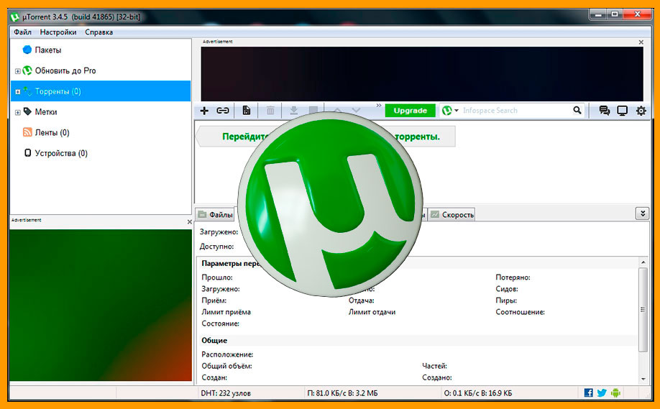Close the top advertisement banner
Image resolution: width=660 pixels, height=409 pixels.
pyautogui.click(x=641, y=42)
